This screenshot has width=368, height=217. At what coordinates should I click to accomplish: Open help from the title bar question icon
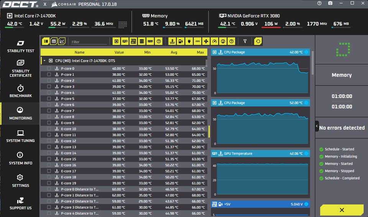point(319,3)
